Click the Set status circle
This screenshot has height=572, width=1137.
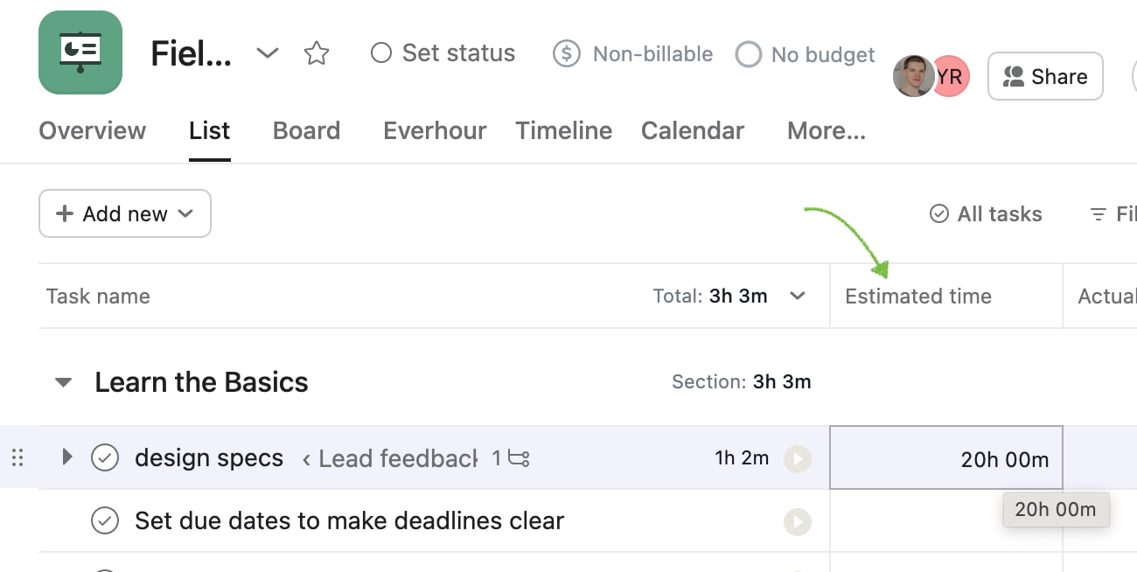click(x=380, y=53)
